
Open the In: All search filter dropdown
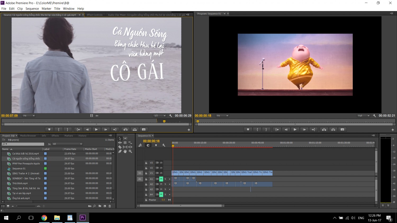pos(67,144)
